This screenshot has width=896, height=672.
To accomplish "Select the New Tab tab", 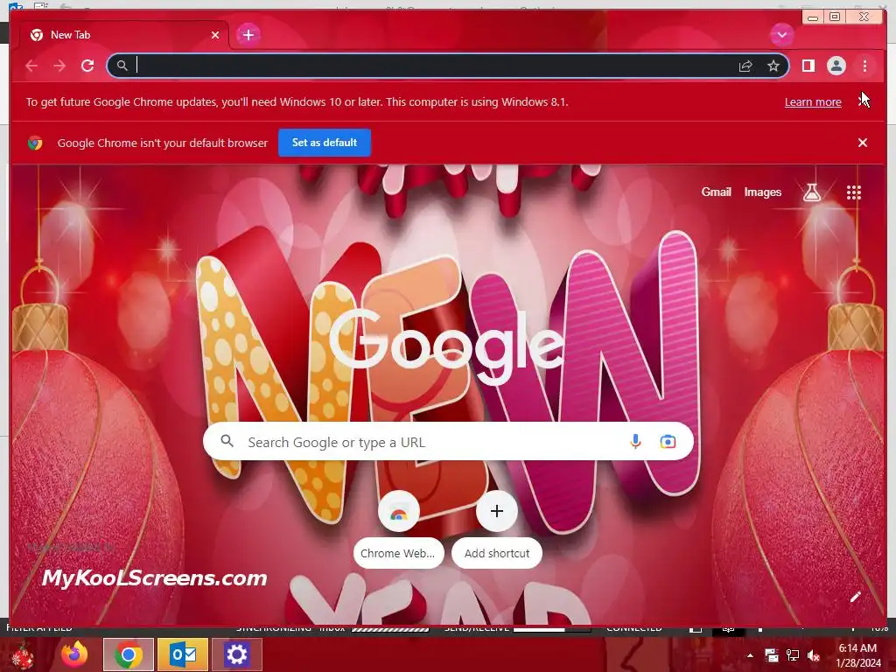I will tap(124, 35).
